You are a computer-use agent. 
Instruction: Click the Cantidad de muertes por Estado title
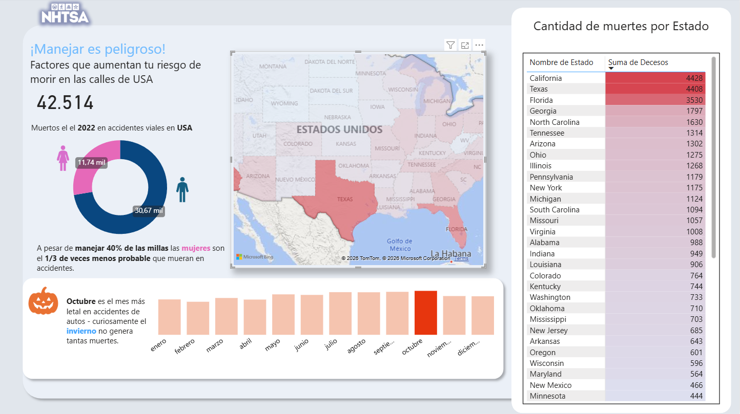(x=621, y=26)
